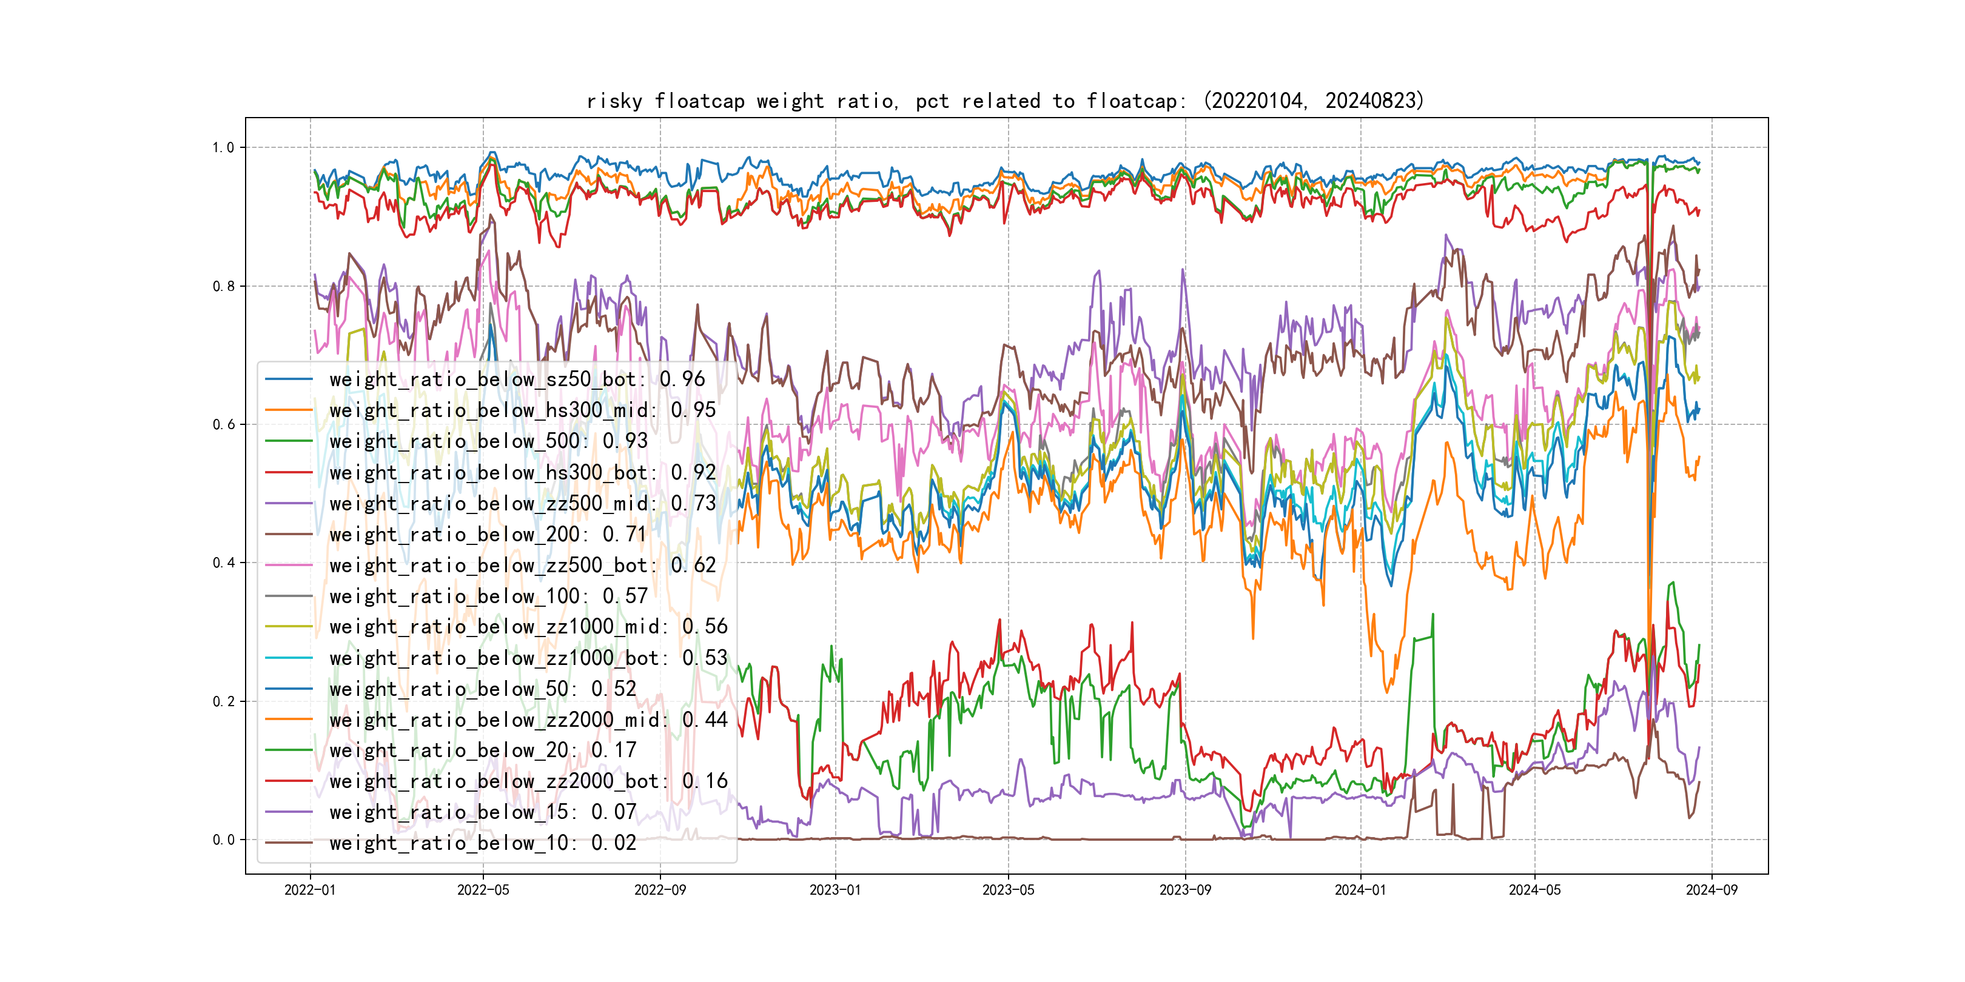Click legend label weight_ratio_below_hs300_bot
The height and width of the screenshot is (982, 1965).
coord(522,473)
